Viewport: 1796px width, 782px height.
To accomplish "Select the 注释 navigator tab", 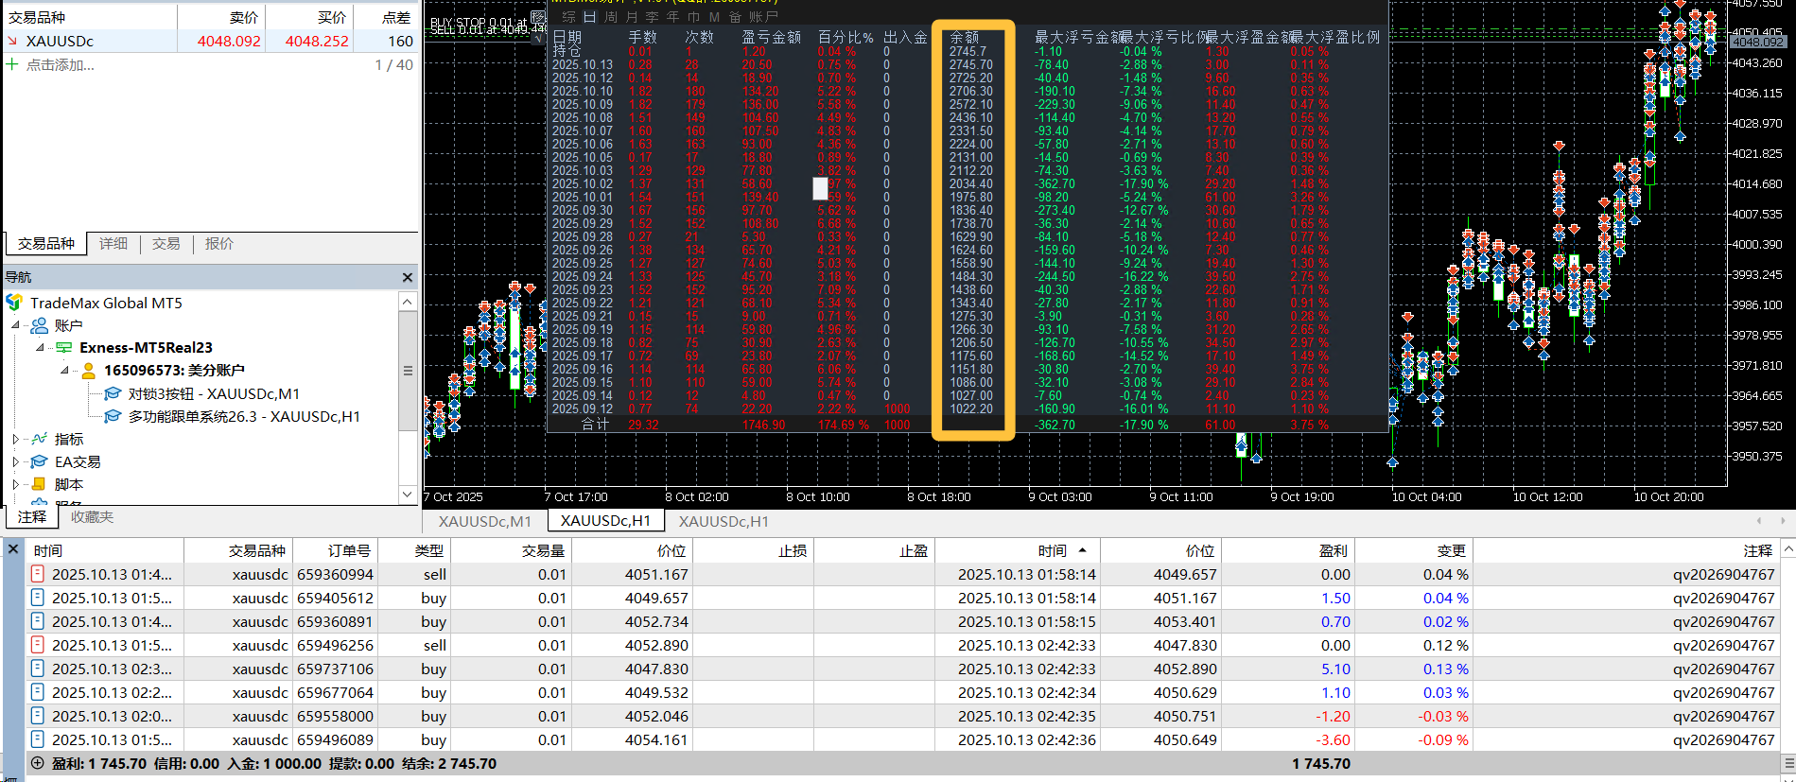I will click(x=32, y=517).
